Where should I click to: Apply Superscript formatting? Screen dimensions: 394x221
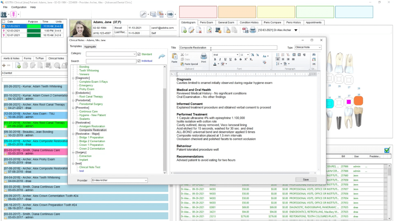[246, 59]
